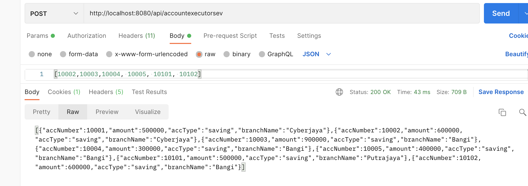Click into the request URL field
Image resolution: width=528 pixels, height=186 pixels.
point(281,13)
